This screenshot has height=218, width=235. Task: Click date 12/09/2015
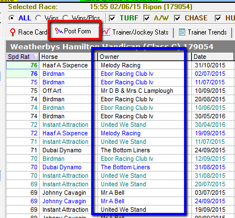(210, 159)
